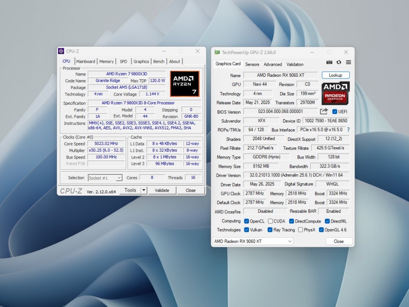Click the Release Date value May 21, 2025
This screenshot has width=409, height=307.
click(x=258, y=103)
